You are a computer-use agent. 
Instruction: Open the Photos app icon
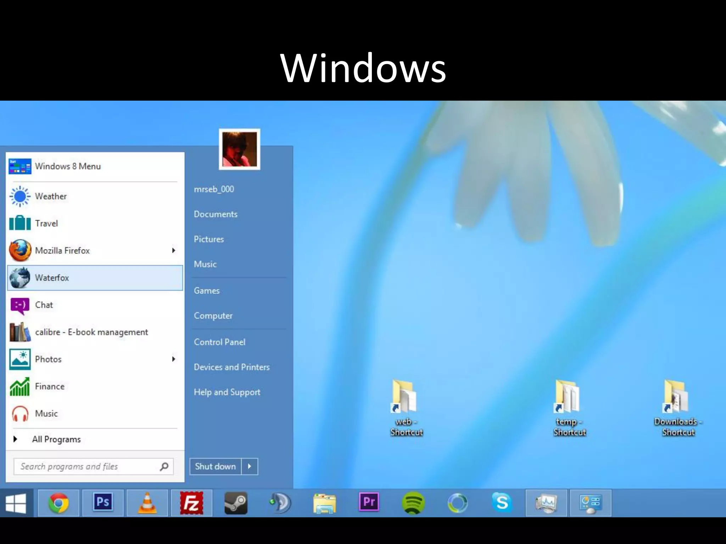20,359
